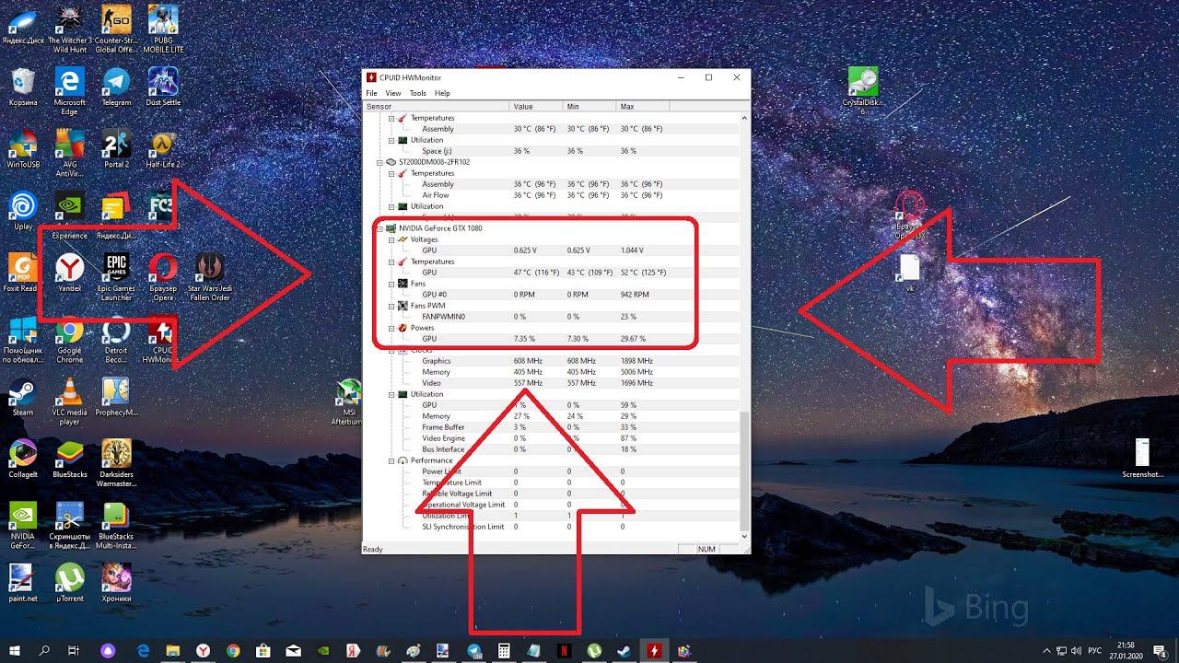Collapse the Performance group
1179x663 pixels.
click(x=391, y=460)
